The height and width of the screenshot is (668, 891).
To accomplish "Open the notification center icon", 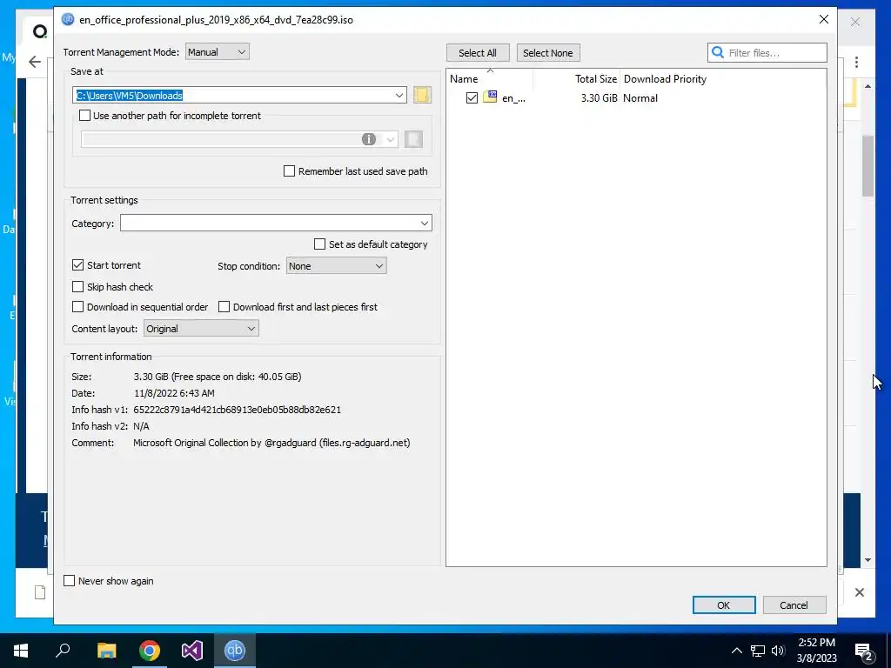I will pyautogui.click(x=864, y=651).
